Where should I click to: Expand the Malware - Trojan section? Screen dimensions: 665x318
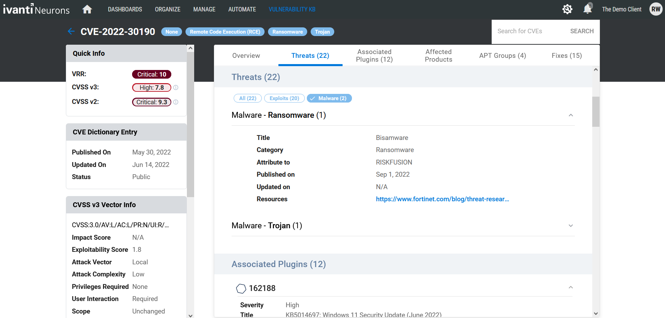click(571, 226)
